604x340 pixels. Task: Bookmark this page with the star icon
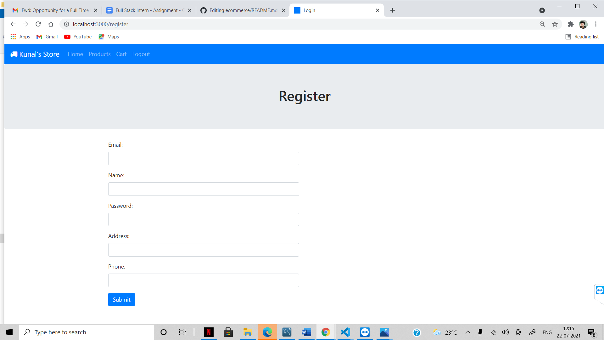point(555,24)
